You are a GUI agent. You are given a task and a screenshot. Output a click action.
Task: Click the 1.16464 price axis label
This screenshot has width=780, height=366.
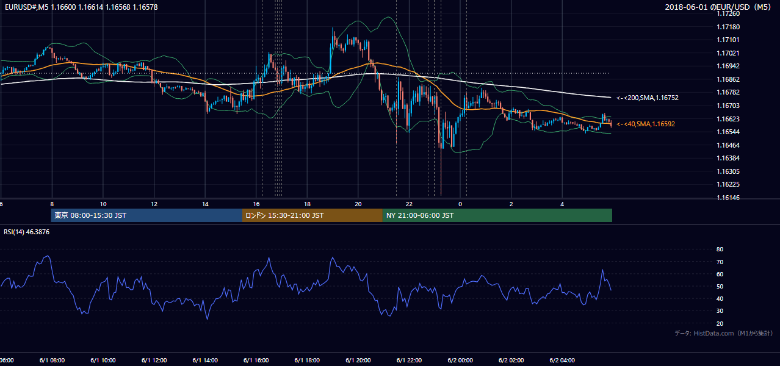pos(729,145)
